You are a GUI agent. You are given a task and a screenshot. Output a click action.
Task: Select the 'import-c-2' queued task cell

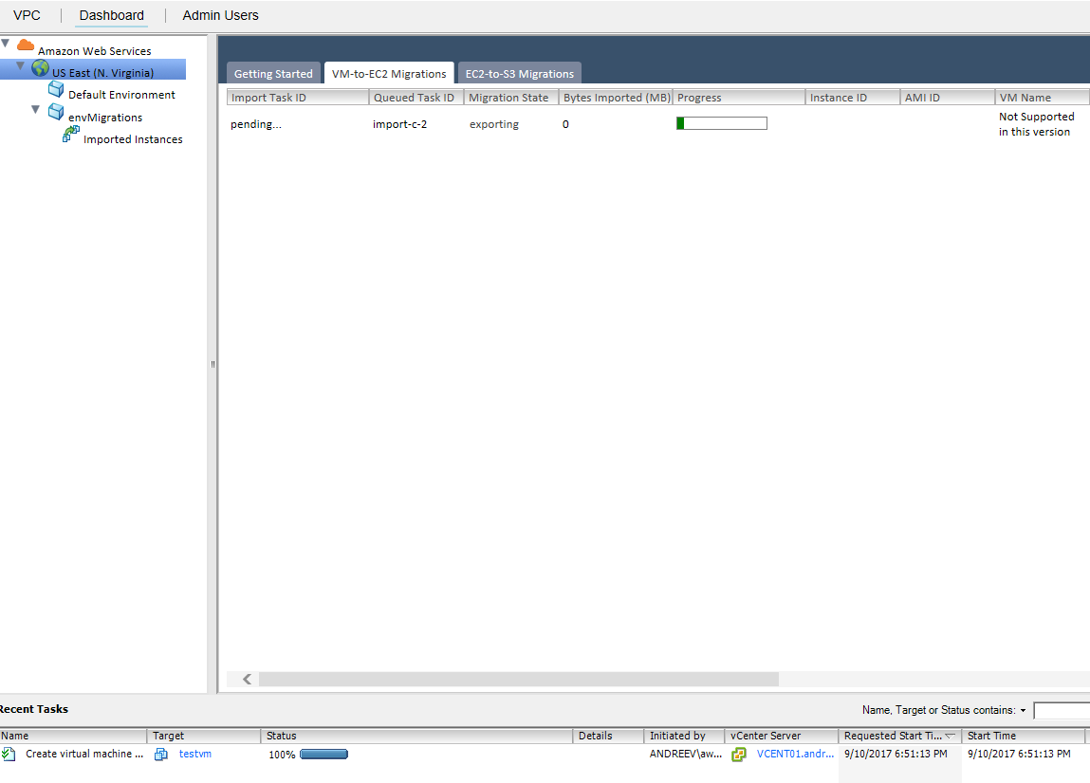(399, 124)
